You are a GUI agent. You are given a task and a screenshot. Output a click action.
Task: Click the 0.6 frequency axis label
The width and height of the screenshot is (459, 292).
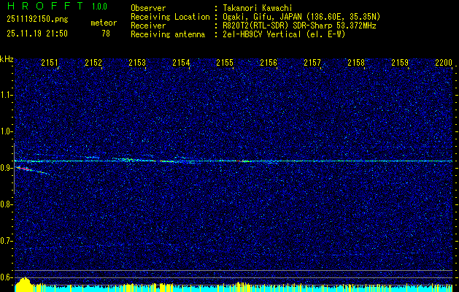7,277
